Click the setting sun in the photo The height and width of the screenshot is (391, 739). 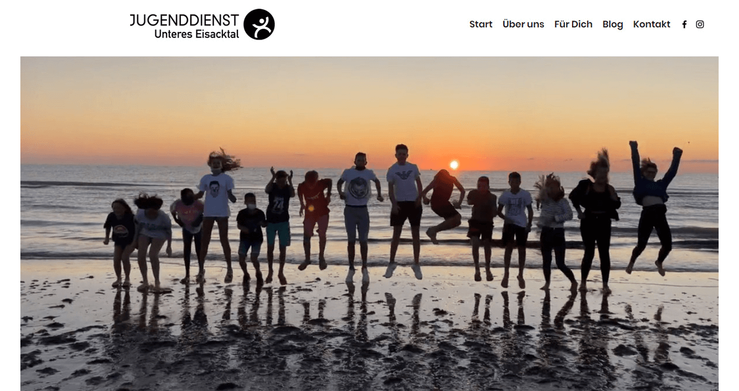click(454, 165)
